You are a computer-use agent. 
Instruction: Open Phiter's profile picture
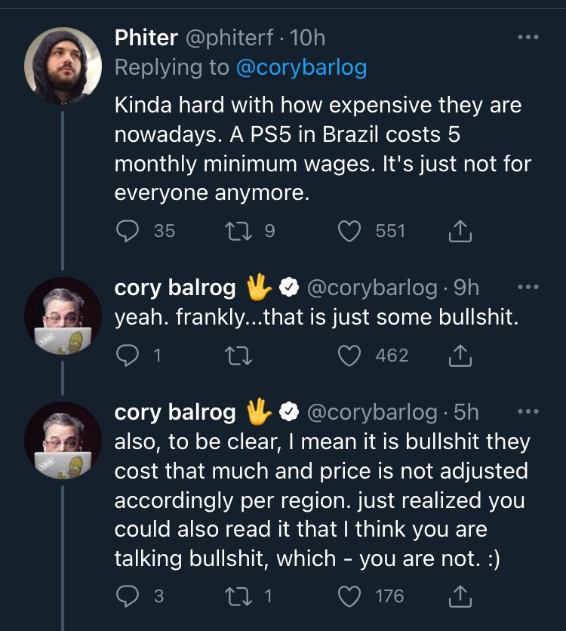click(x=63, y=65)
